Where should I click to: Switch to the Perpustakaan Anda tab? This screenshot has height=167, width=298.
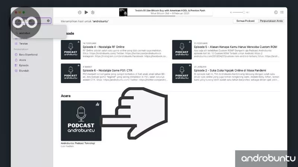(271, 21)
